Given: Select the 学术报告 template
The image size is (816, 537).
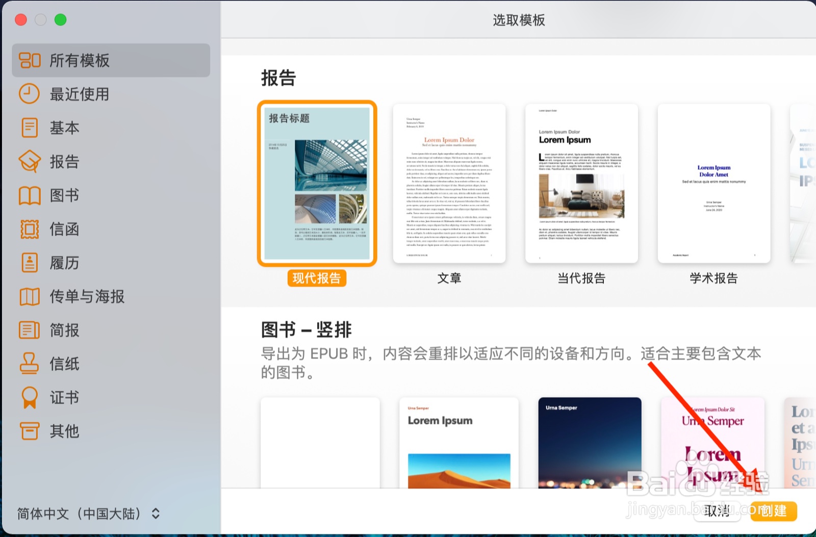Looking at the screenshot, I should click(x=713, y=183).
